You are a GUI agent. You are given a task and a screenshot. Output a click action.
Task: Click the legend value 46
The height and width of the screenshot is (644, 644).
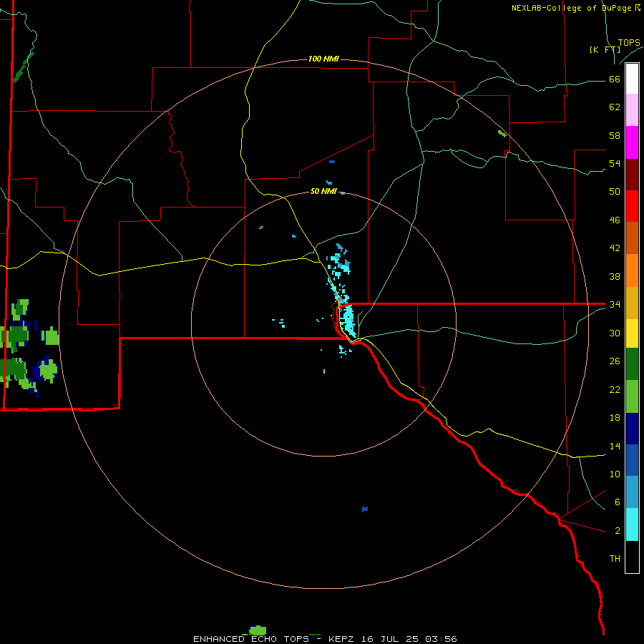point(615,220)
